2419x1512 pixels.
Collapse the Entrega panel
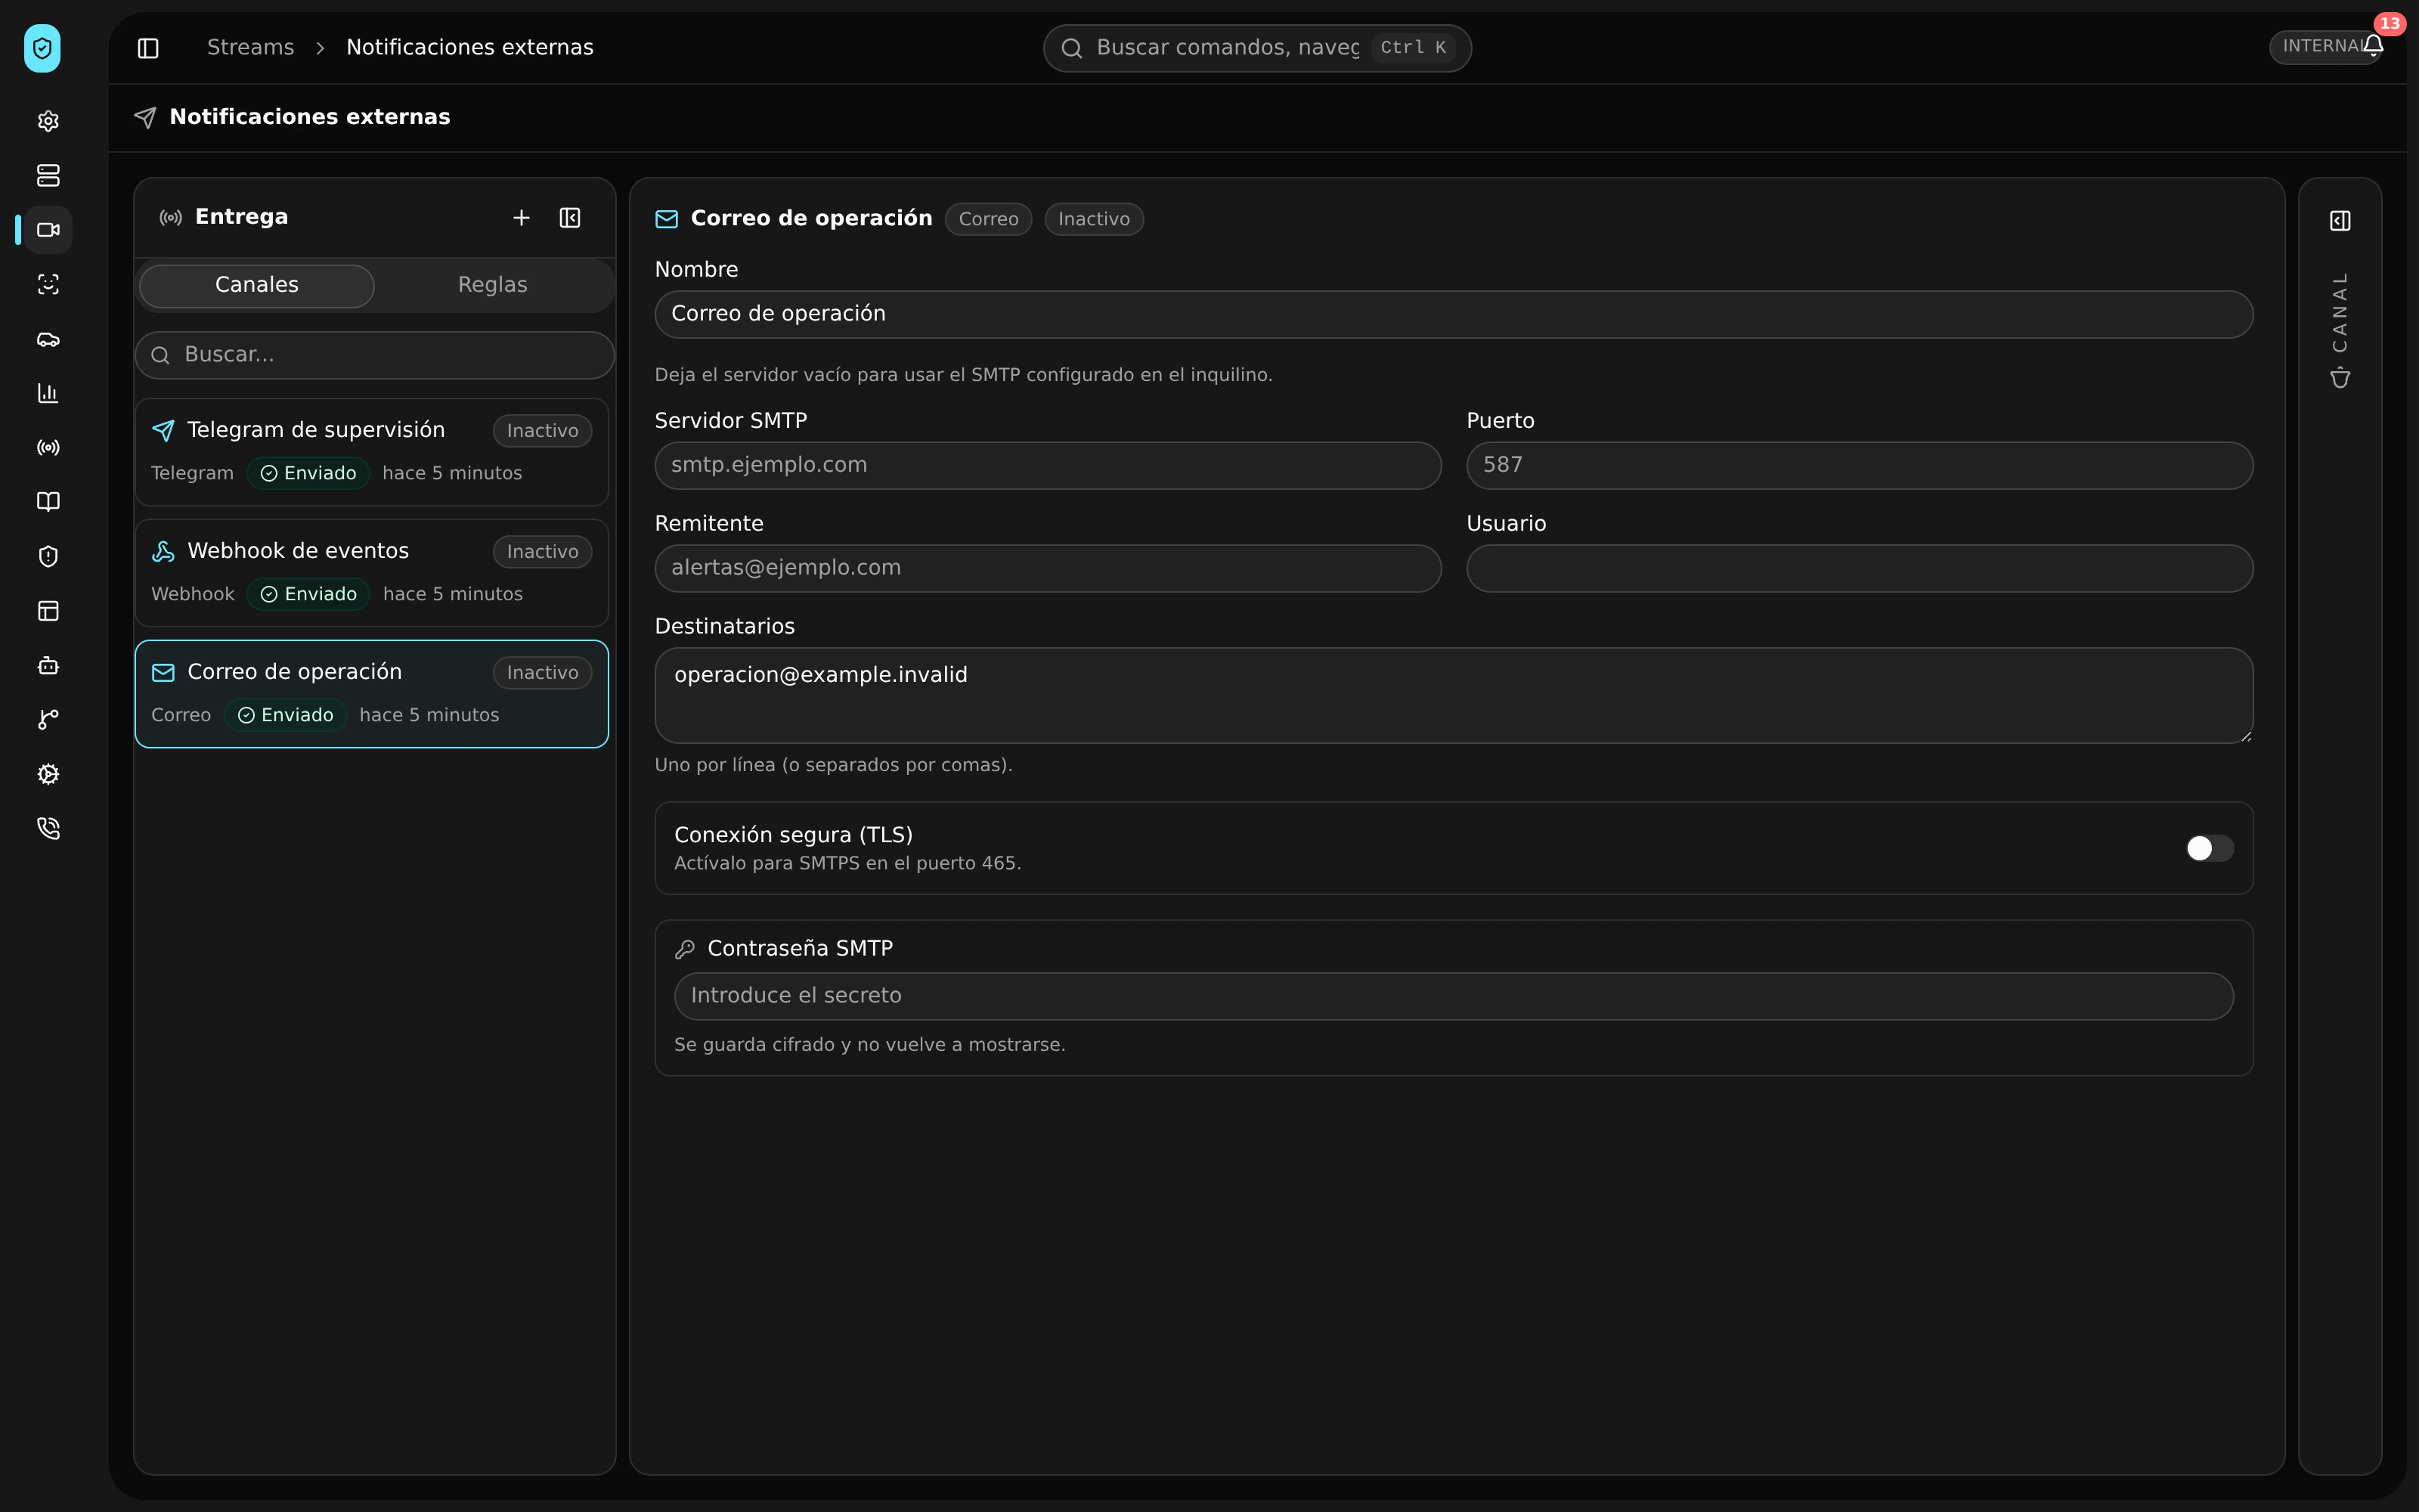(x=570, y=218)
